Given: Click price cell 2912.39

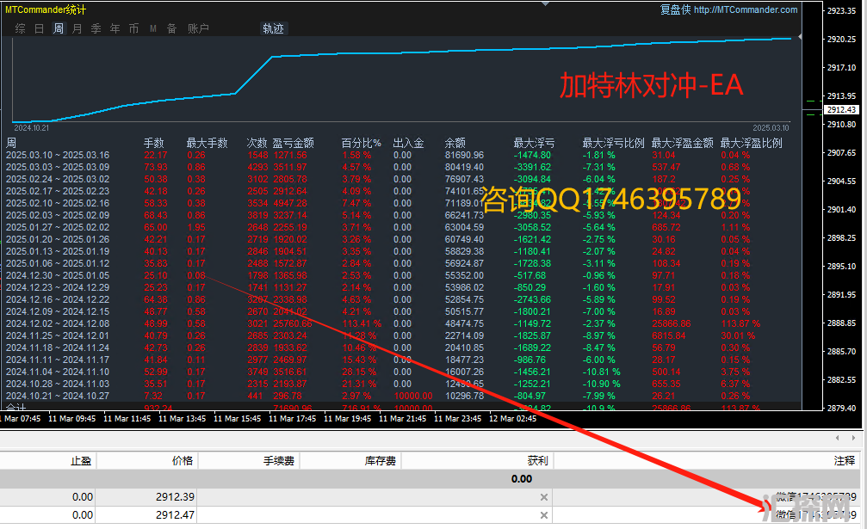Looking at the screenshot, I should click(x=175, y=497).
